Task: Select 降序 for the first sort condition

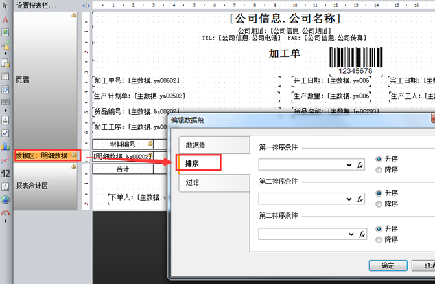Action: [379, 169]
